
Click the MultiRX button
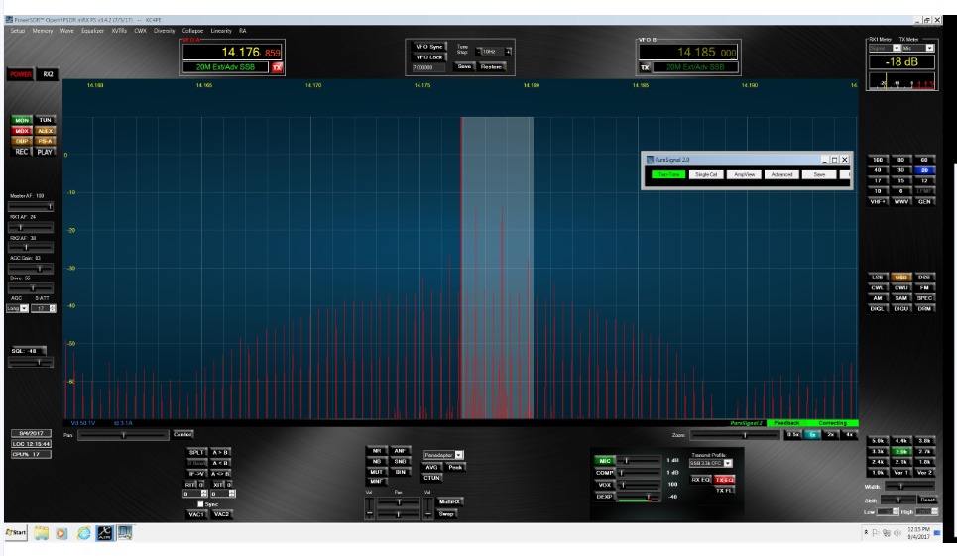(x=449, y=501)
